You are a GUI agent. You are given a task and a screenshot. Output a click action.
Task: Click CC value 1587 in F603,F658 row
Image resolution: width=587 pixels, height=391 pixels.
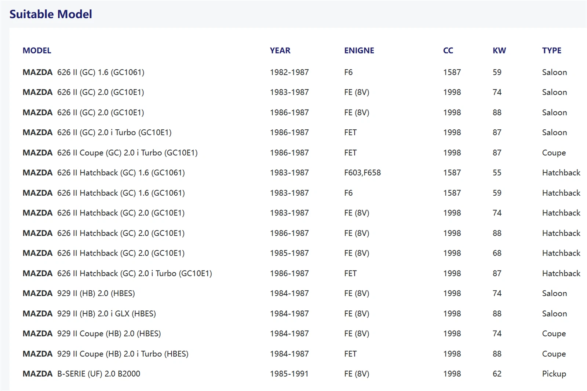point(452,173)
